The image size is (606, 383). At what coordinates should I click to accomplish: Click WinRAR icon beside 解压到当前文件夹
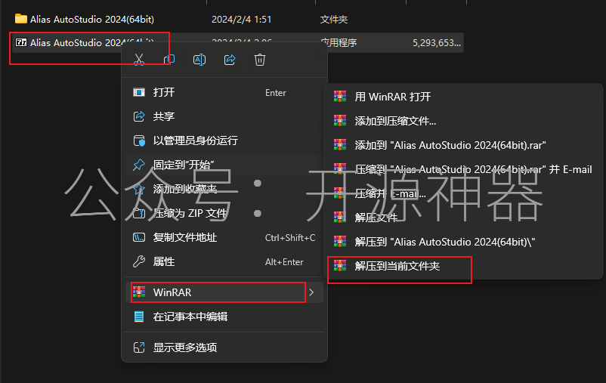340,265
